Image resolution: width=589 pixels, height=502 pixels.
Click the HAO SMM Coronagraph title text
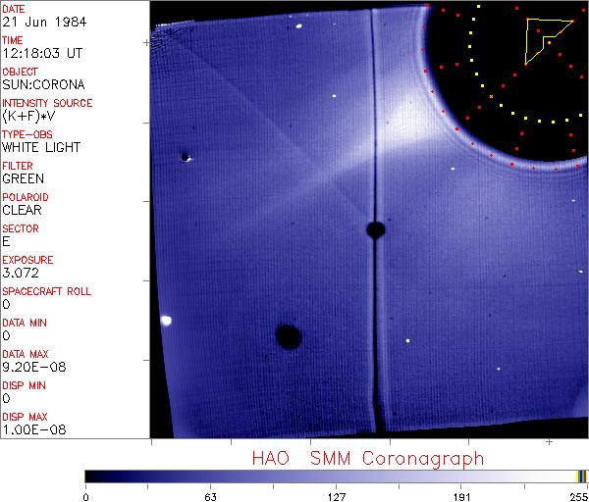click(x=367, y=459)
